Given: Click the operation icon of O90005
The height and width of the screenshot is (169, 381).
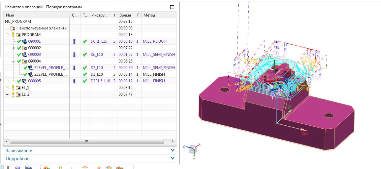Looking at the screenshot, I should [24, 81].
